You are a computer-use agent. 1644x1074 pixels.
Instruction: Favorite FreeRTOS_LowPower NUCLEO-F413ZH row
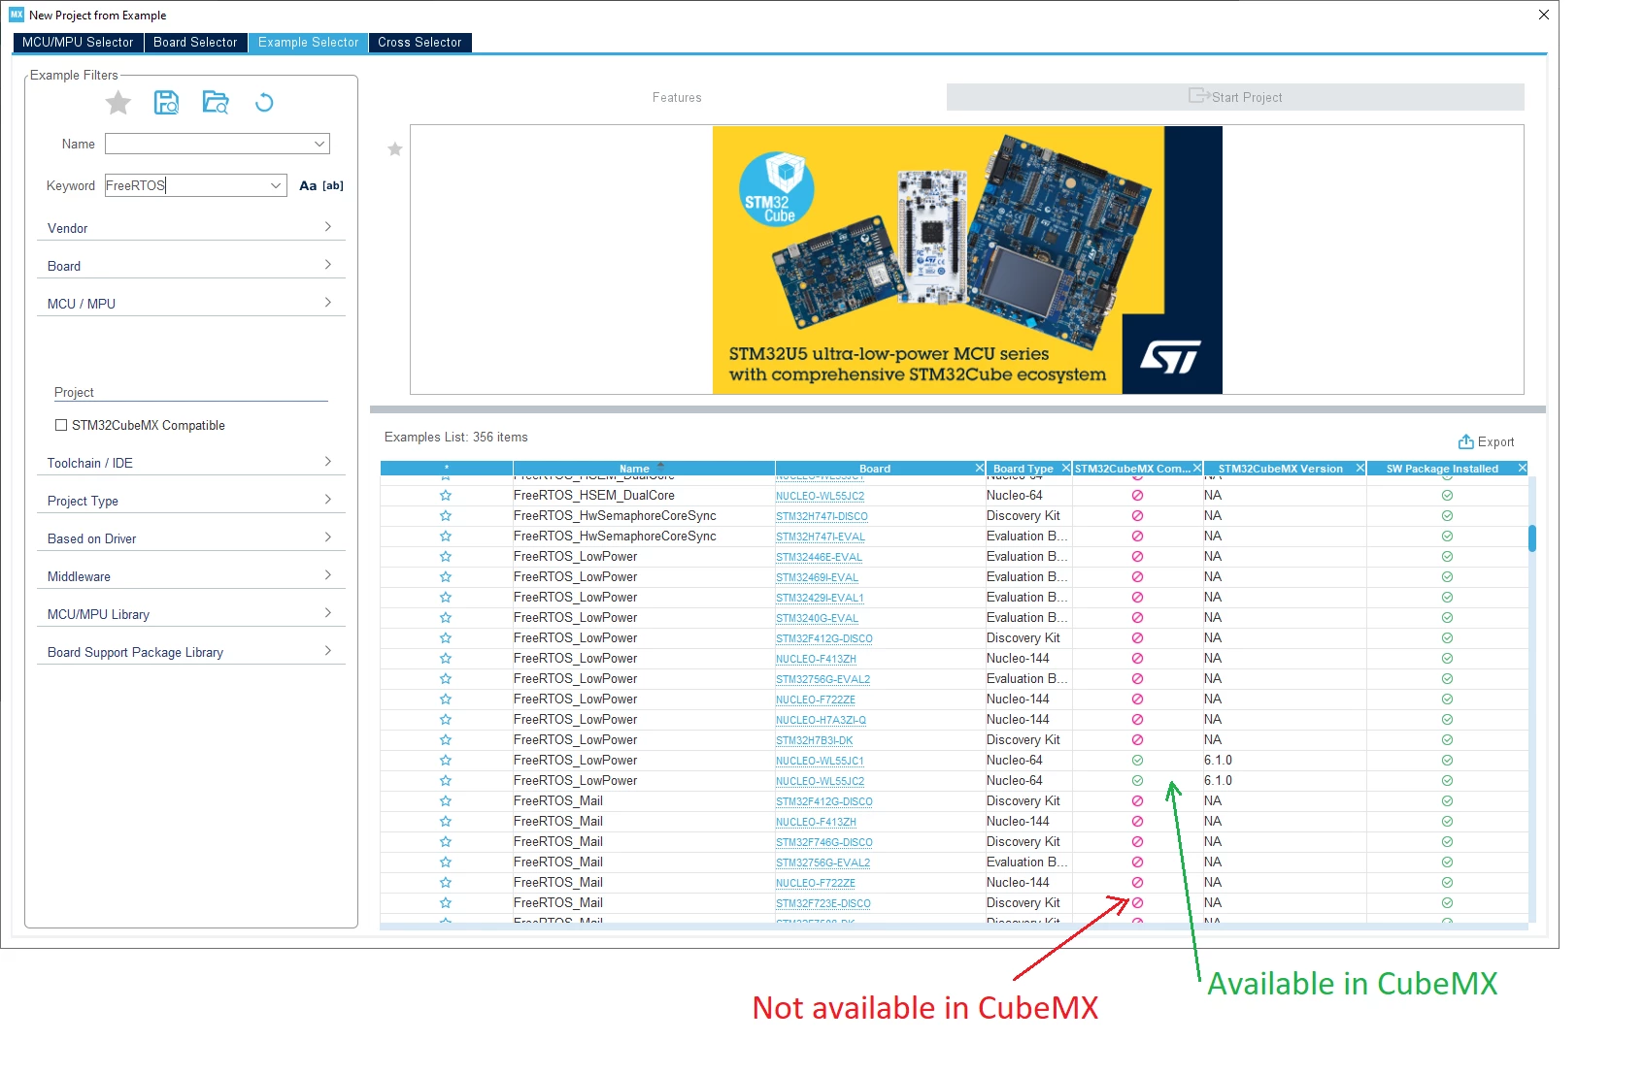pos(446,658)
